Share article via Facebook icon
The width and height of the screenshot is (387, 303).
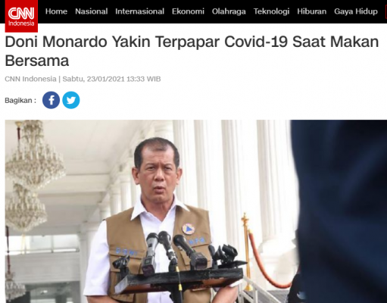pos(51,100)
